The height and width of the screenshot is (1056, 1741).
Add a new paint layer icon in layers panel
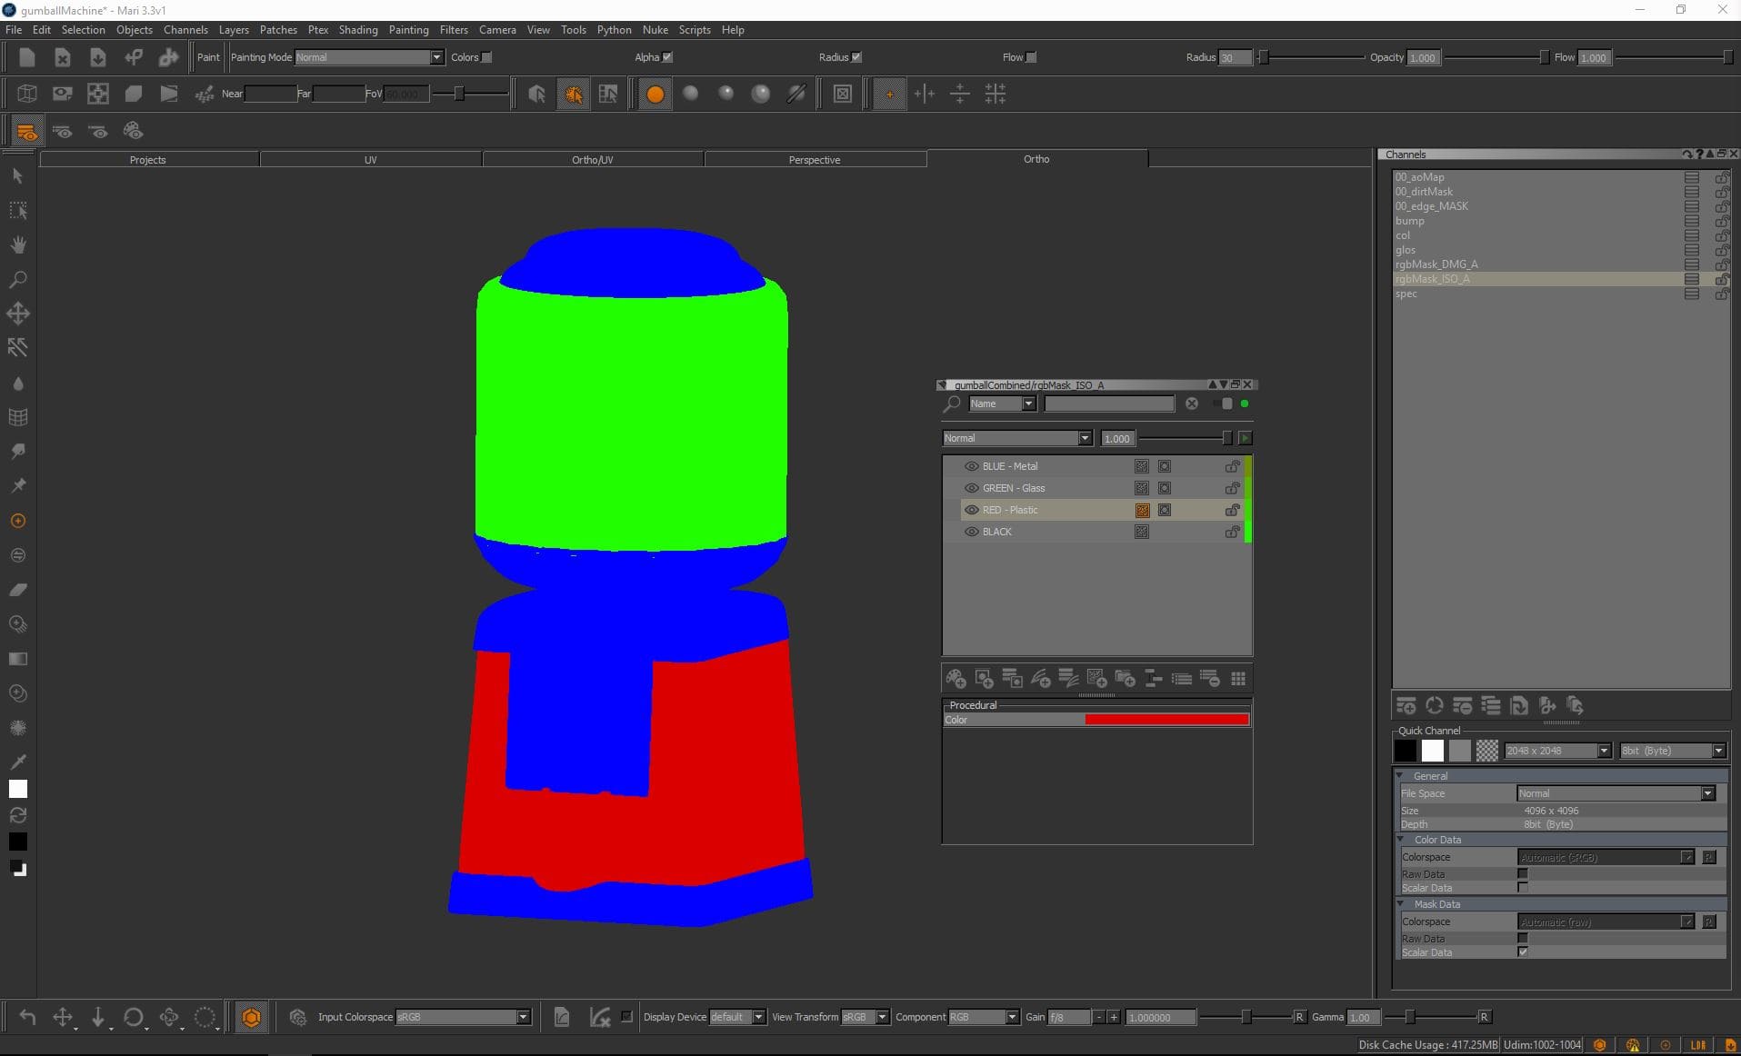pos(956,679)
